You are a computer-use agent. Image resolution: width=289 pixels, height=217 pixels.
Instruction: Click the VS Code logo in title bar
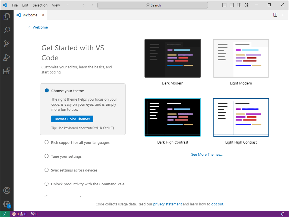click(5, 5)
